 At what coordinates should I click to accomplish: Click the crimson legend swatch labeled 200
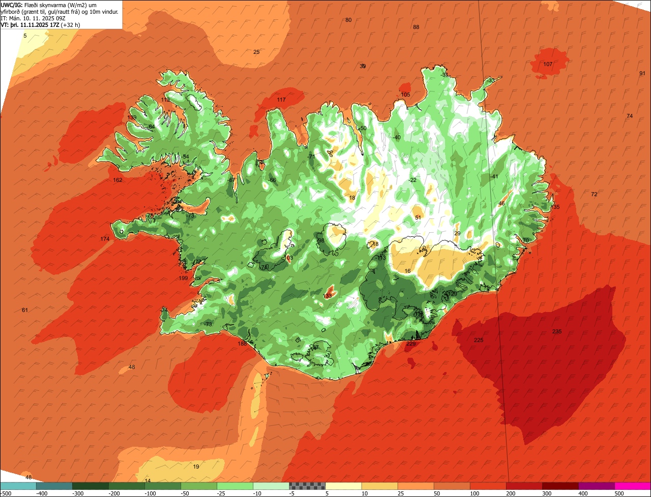coord(524,486)
